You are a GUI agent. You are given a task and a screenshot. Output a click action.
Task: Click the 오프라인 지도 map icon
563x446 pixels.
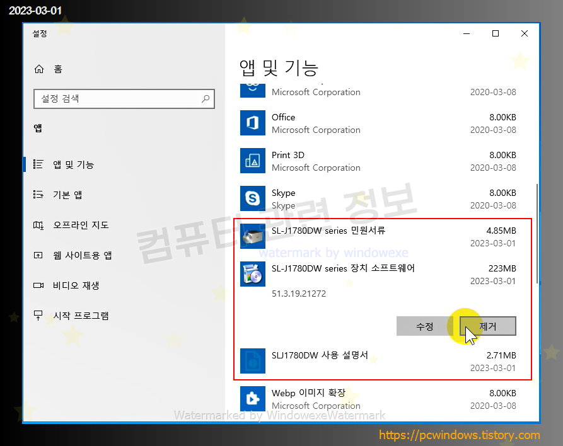(x=38, y=225)
